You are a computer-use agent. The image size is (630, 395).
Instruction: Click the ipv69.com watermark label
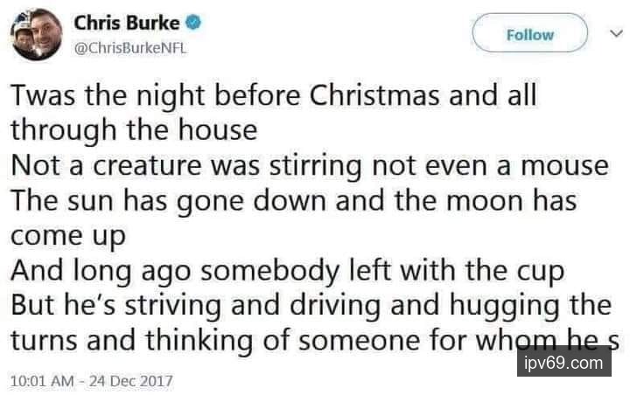[x=563, y=362]
